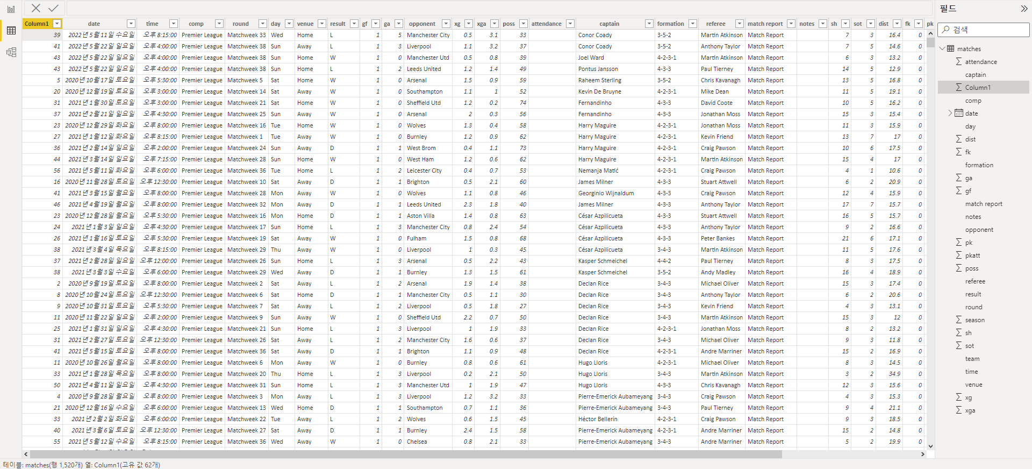The height and width of the screenshot is (469, 1032).
Task: Select the match report field
Action: coord(984,204)
